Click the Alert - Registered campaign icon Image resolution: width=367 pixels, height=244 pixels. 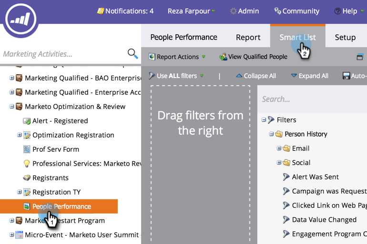pyautogui.click(x=27, y=121)
